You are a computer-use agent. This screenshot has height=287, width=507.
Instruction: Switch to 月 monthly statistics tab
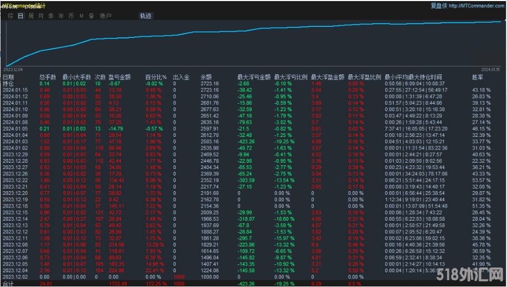(x=41, y=16)
